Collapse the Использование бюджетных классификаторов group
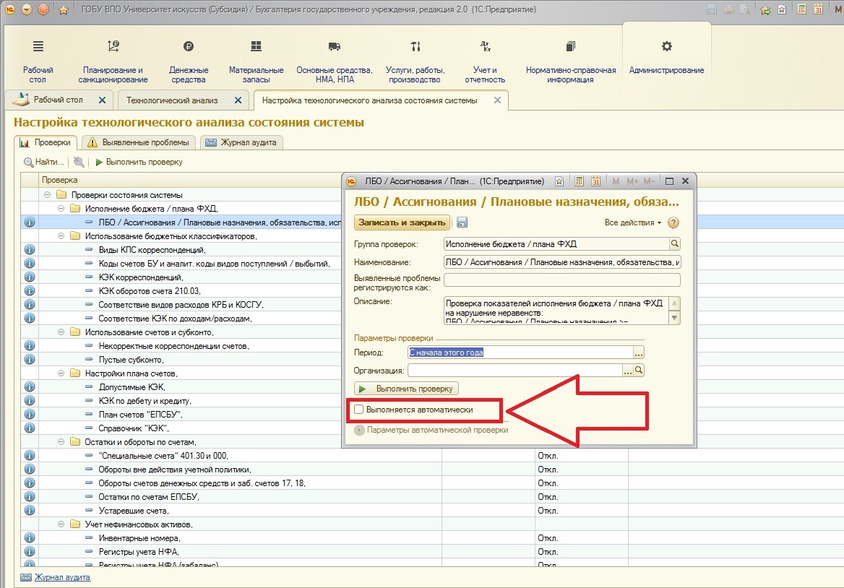This screenshot has height=588, width=844. click(61, 236)
